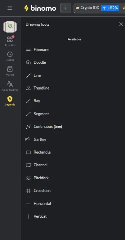Pick the Gartley label
This screenshot has height=240, width=125.
tap(40, 140)
